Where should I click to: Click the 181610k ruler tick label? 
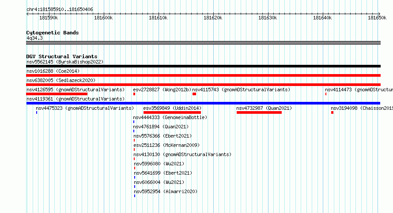coord(158,18)
